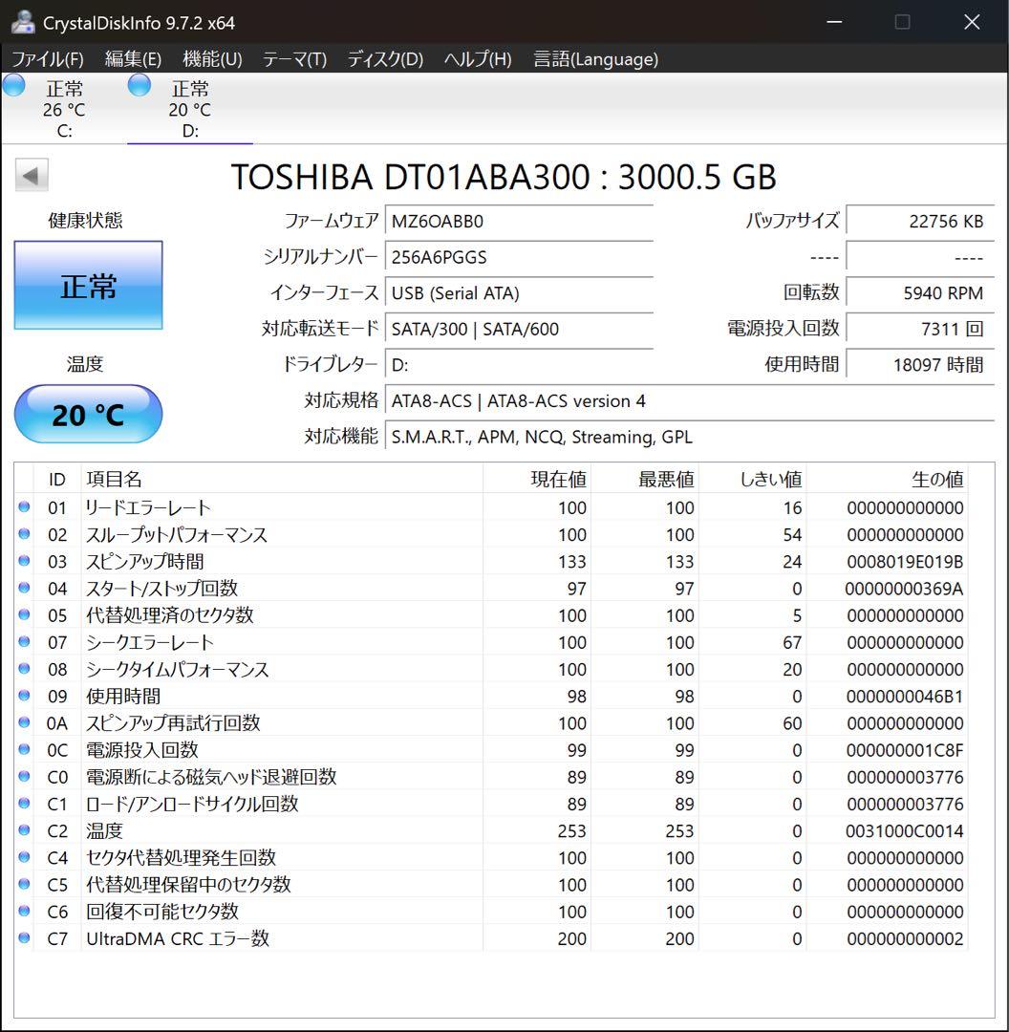Open the 機能(U) menu

click(212, 59)
